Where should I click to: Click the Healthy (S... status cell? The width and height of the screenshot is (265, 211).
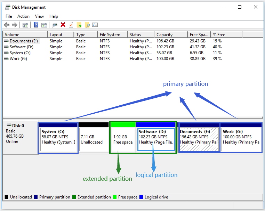point(141,53)
